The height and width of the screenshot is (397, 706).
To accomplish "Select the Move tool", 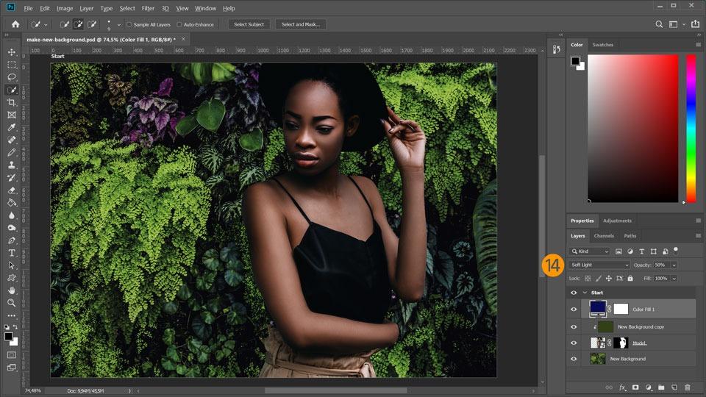I will click(x=12, y=52).
